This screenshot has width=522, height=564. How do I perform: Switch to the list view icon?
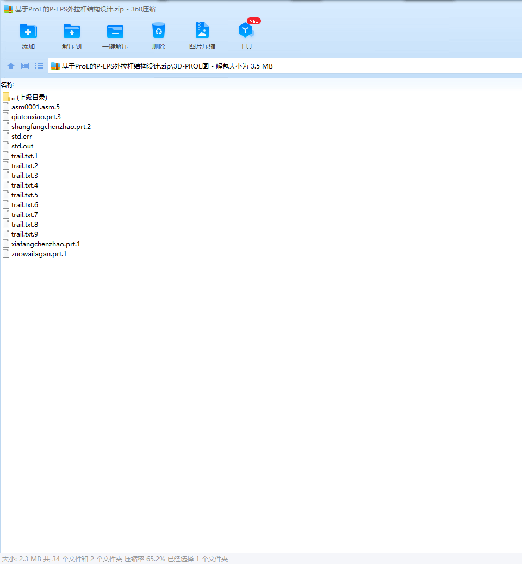39,66
